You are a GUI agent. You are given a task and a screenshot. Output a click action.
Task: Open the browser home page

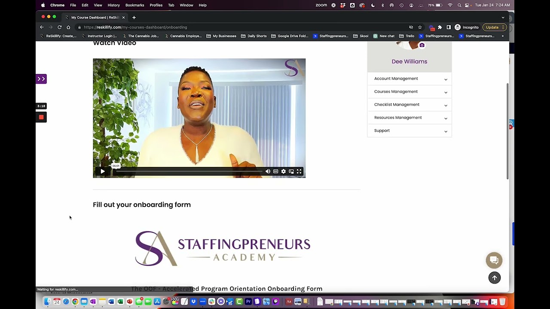(68, 27)
